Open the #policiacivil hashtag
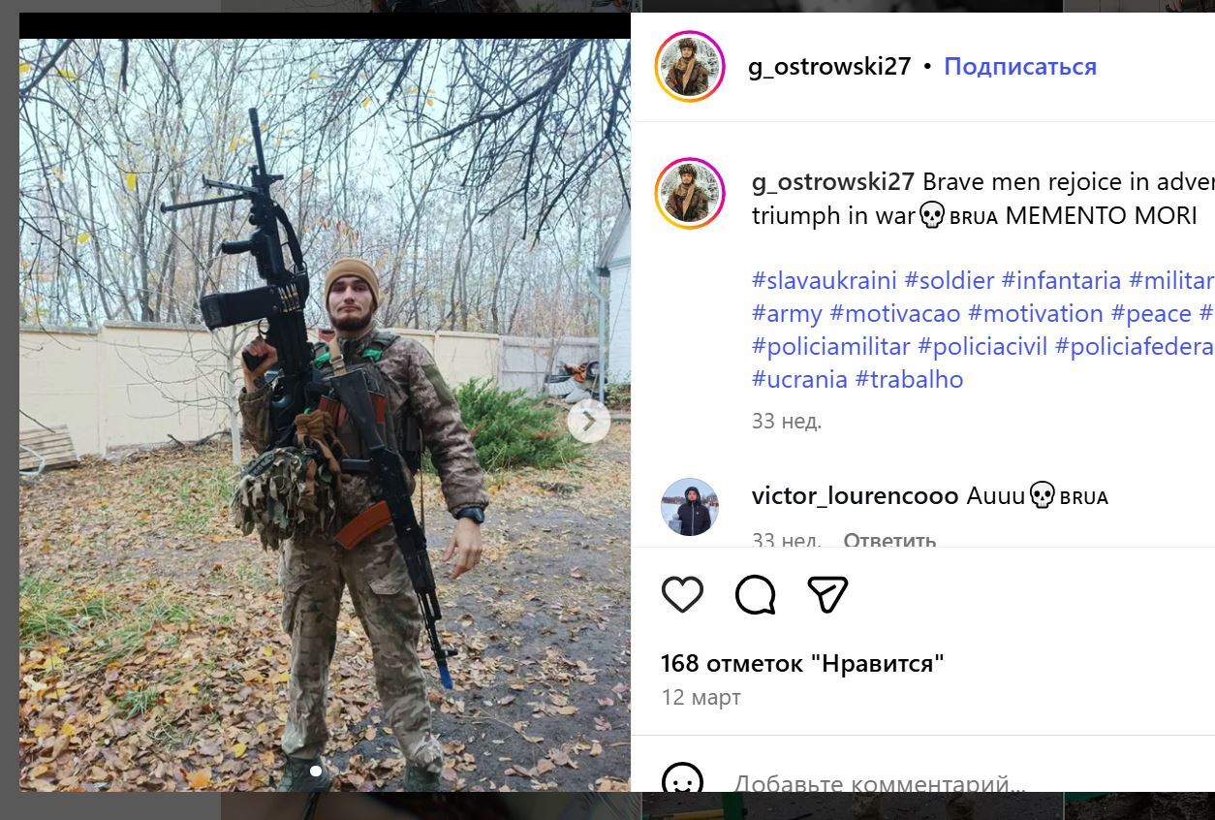 pyautogui.click(x=983, y=346)
